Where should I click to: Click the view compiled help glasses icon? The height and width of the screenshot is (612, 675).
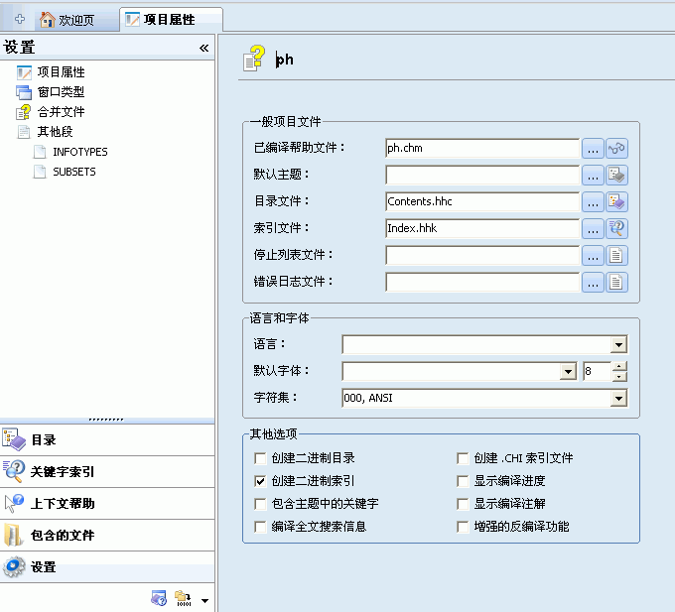point(616,149)
